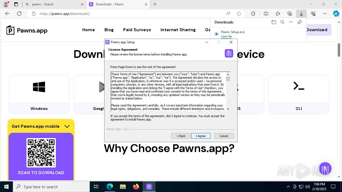Open the Paid Surveys menu item
Image resolution: width=342 pixels, height=192 pixels.
pos(137,30)
